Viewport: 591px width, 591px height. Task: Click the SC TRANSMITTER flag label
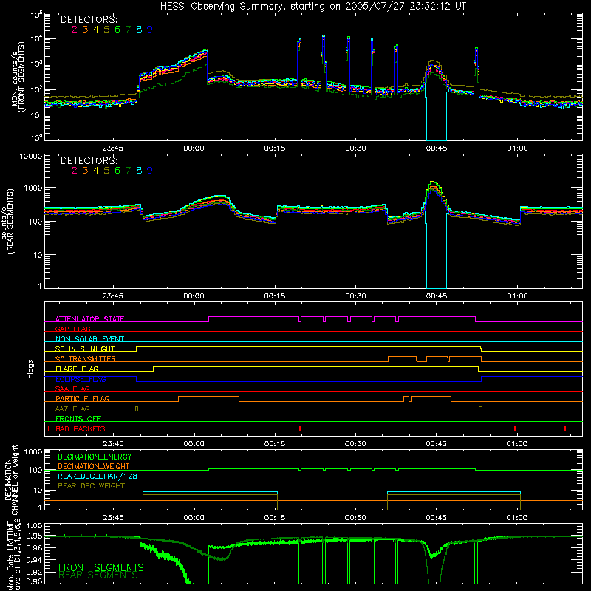tap(86, 358)
